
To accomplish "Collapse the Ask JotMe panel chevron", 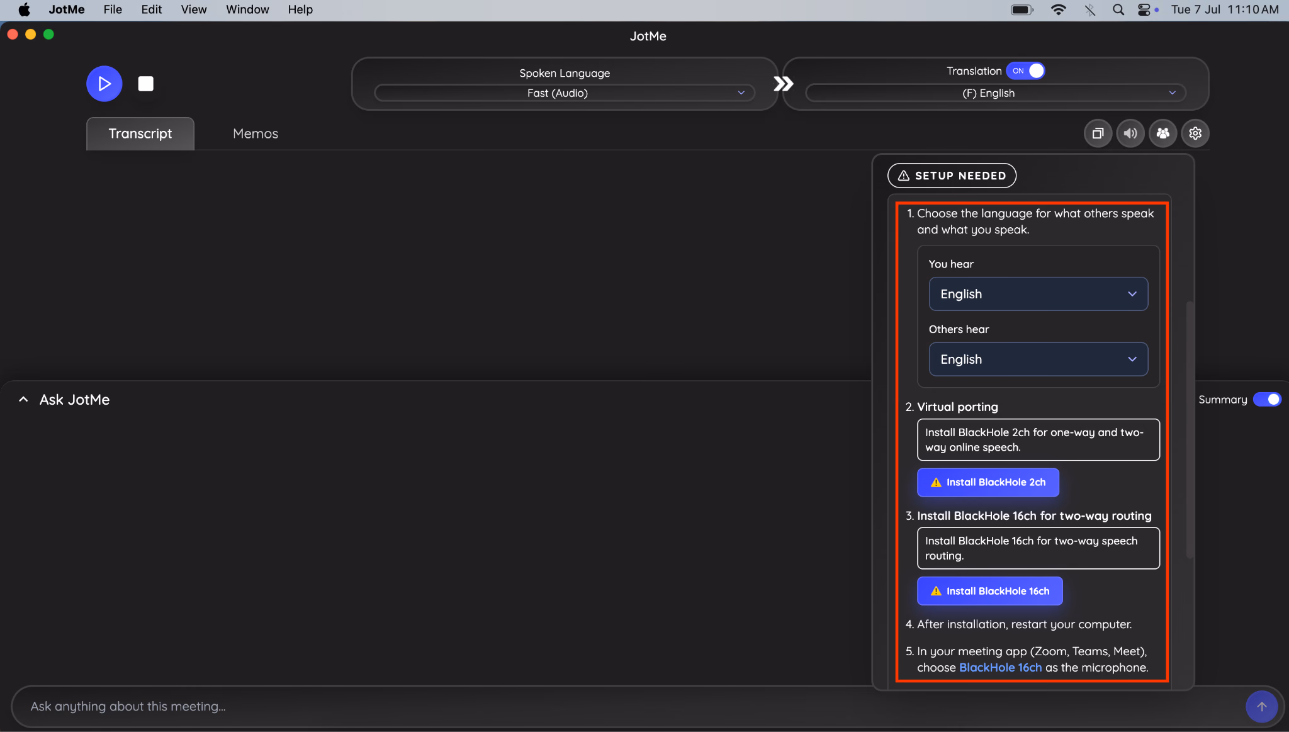I will coord(23,400).
